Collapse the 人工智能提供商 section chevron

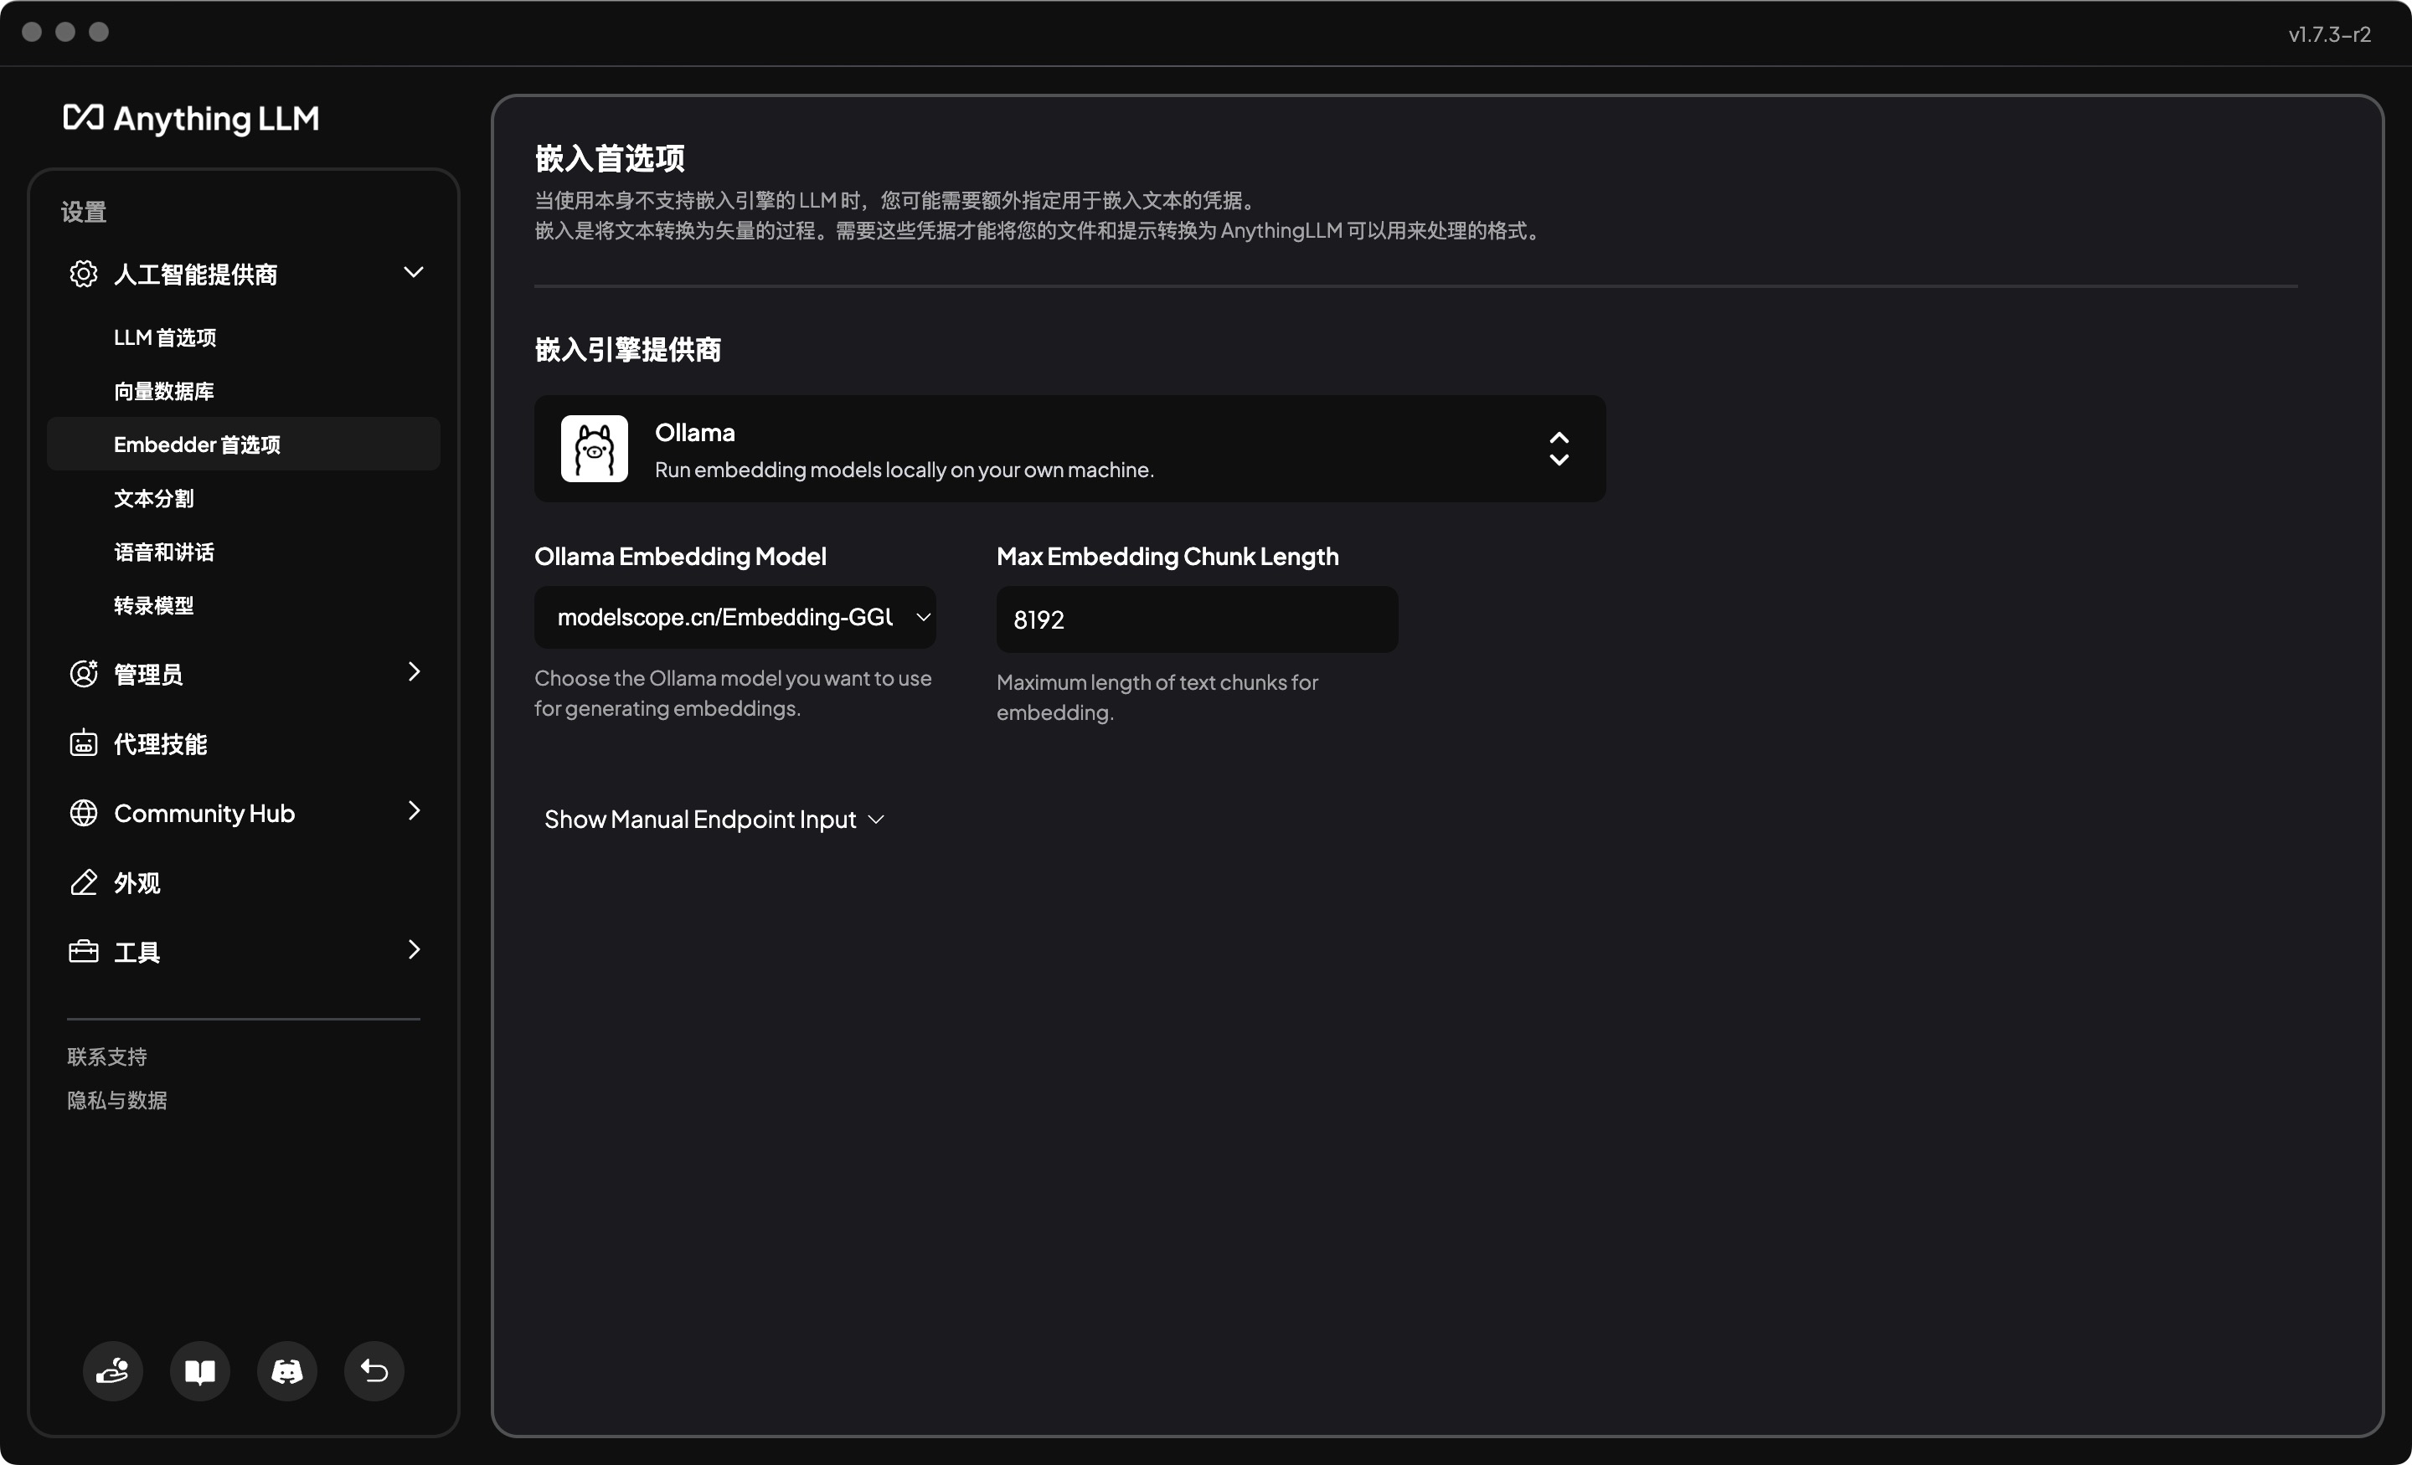(x=413, y=272)
